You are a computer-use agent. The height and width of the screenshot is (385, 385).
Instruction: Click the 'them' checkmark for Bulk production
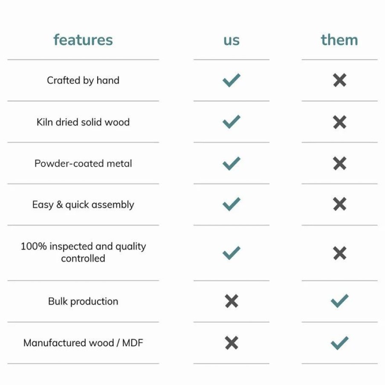339,301
